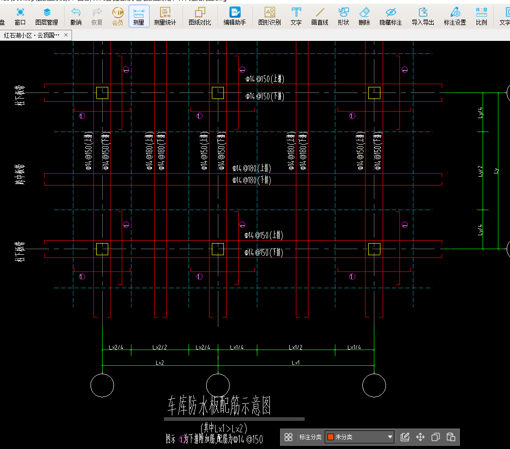The width and height of the screenshot is (510, 449).
Task: Close the 红石湖小区 drawing tab
Action: point(66,35)
